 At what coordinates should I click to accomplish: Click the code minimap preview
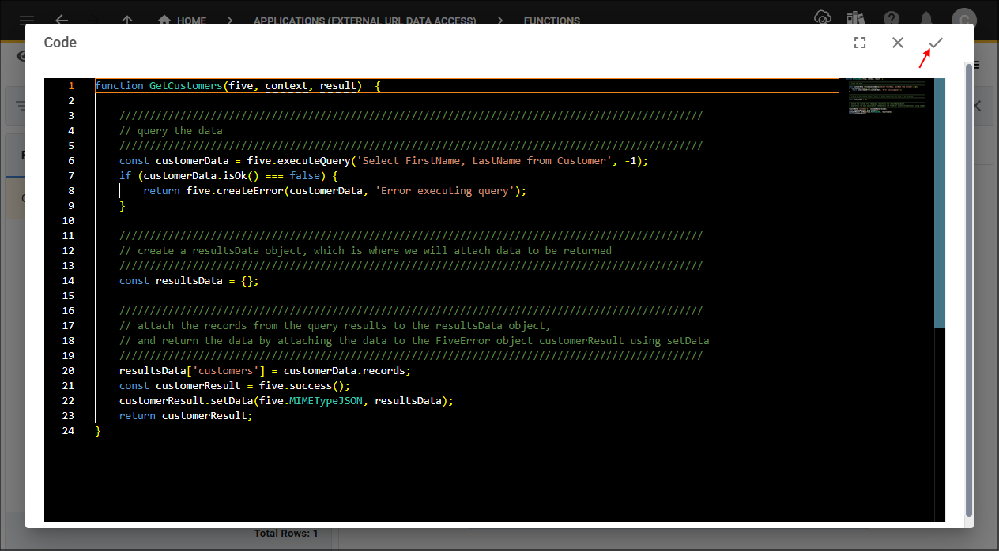tap(887, 96)
